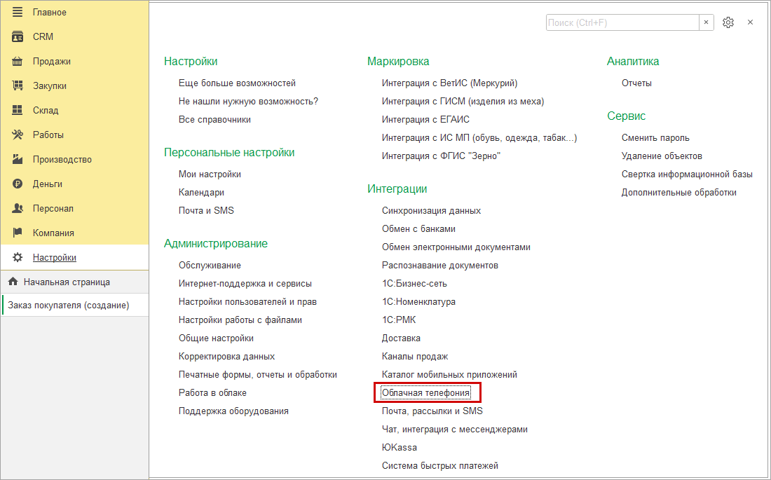Image resolution: width=771 pixels, height=480 pixels.
Task: Open Интеграция с ИС МП link
Action: [479, 138]
